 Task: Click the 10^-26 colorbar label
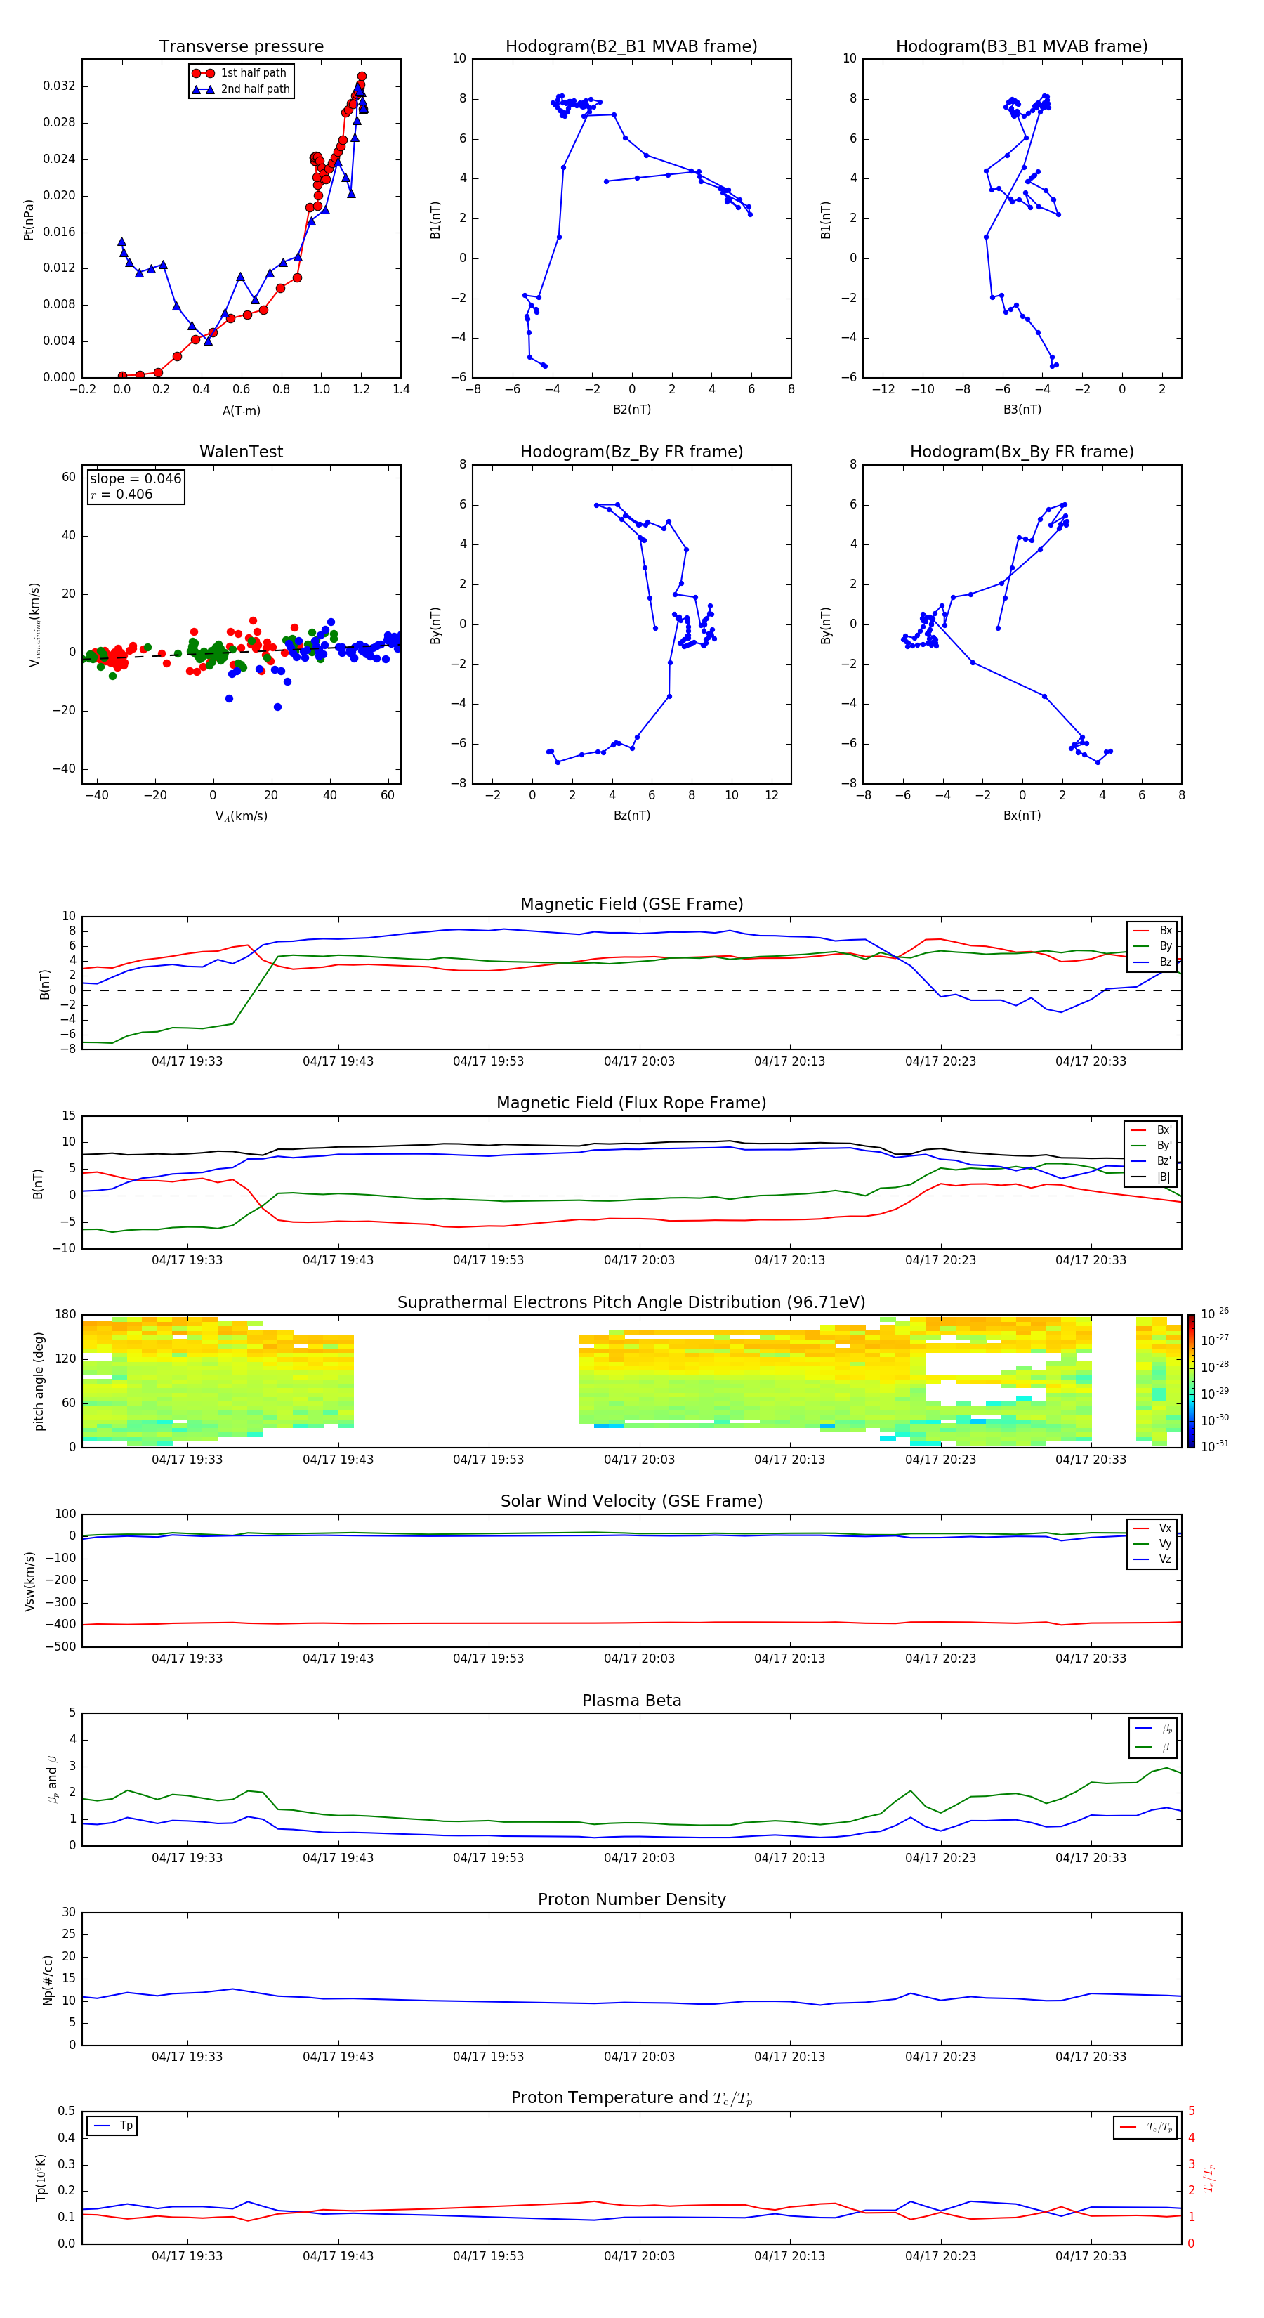tap(1215, 1314)
